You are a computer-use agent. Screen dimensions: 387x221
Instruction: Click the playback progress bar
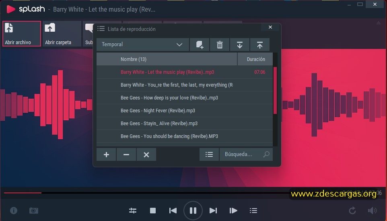[193, 193]
